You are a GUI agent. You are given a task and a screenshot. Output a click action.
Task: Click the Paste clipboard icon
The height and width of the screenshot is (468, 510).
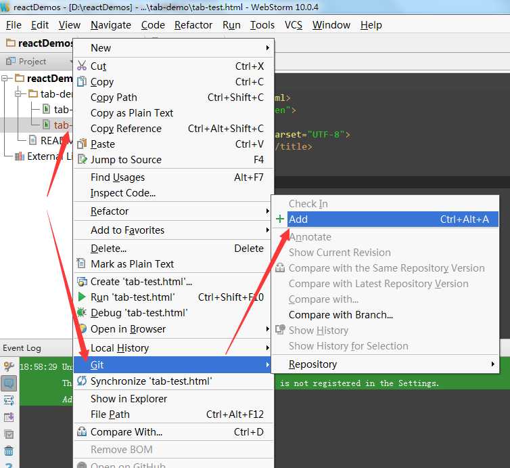tap(82, 144)
